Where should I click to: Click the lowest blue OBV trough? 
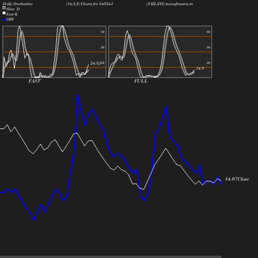coord(33,220)
